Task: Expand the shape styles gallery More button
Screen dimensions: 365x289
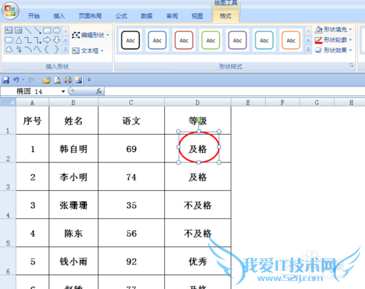Action: coord(308,50)
